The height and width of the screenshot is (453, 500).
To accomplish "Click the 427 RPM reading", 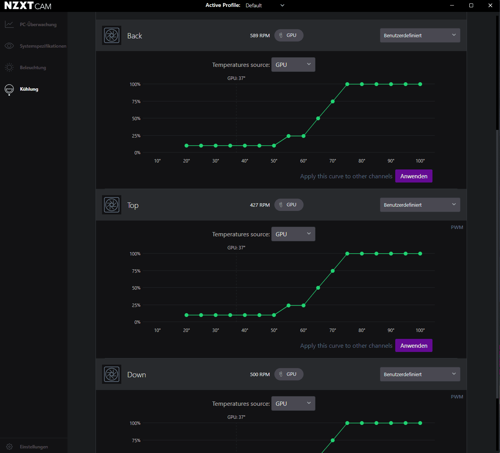I will 260,205.
